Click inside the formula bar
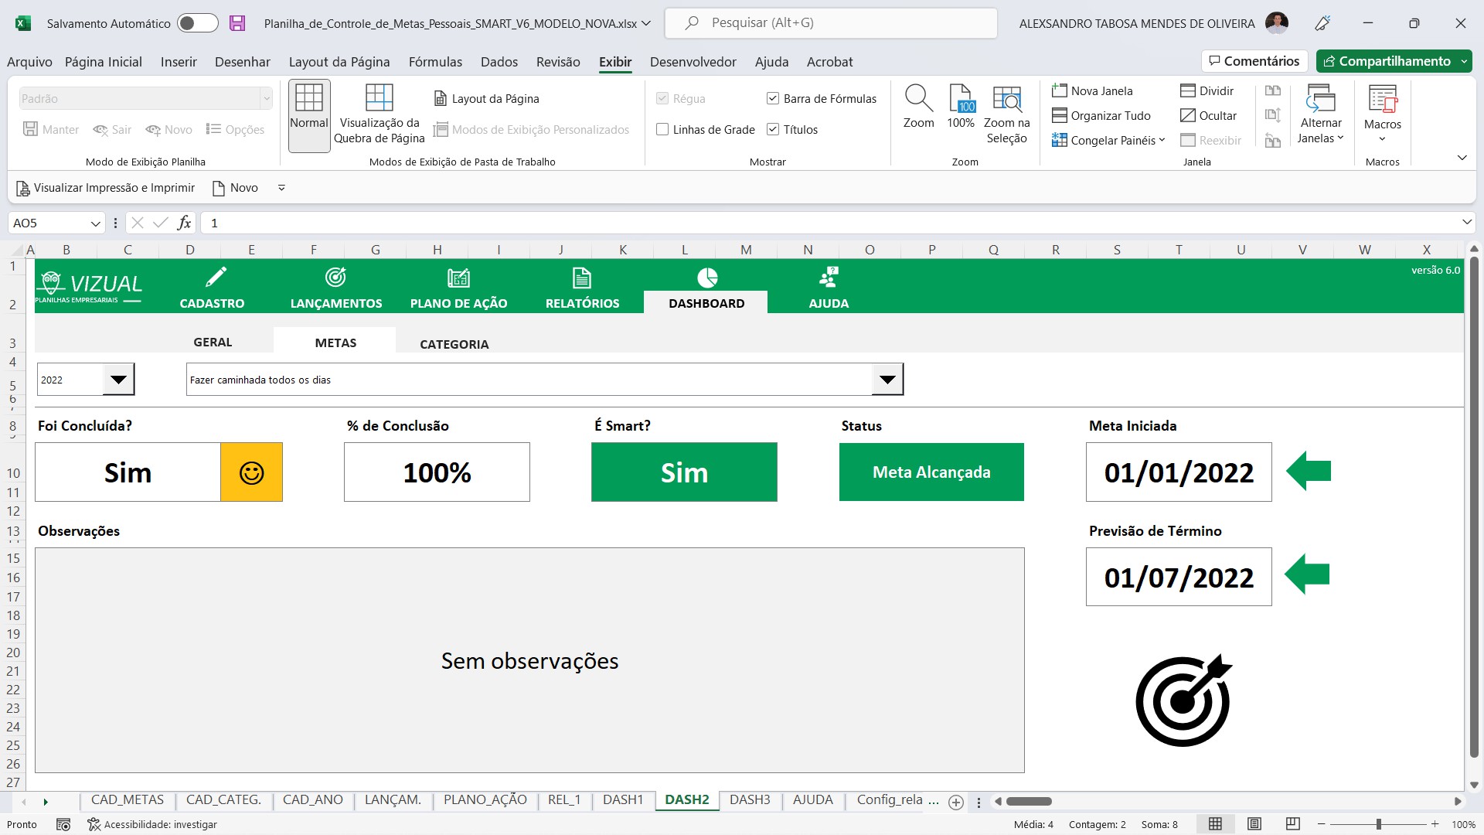Viewport: 1484px width, 835px height. [541, 223]
